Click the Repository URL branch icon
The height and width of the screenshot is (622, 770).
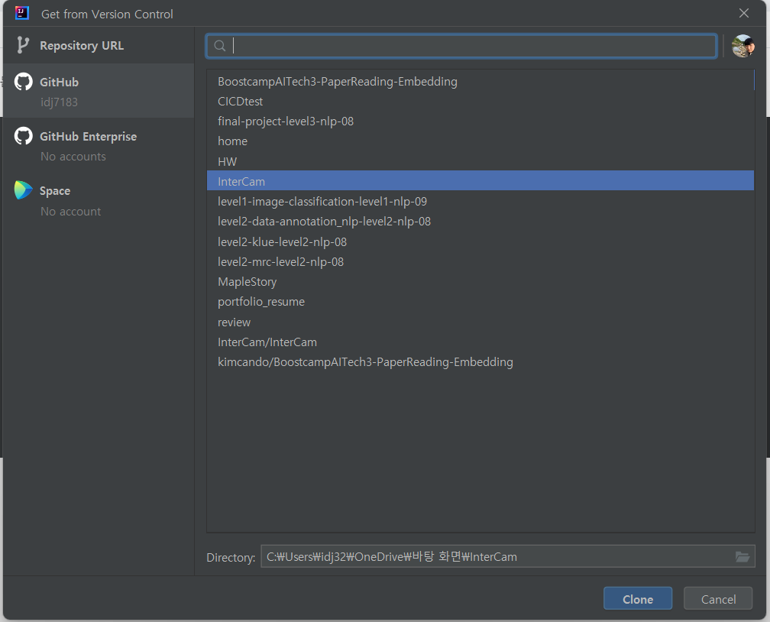pos(23,45)
